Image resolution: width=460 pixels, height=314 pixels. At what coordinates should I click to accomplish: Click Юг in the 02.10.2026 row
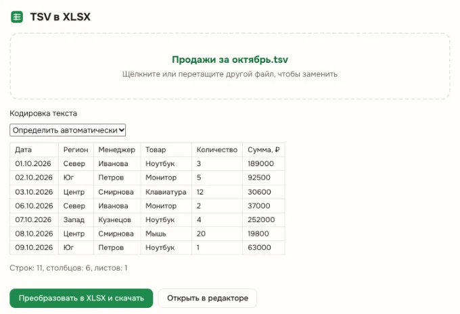[76, 178]
